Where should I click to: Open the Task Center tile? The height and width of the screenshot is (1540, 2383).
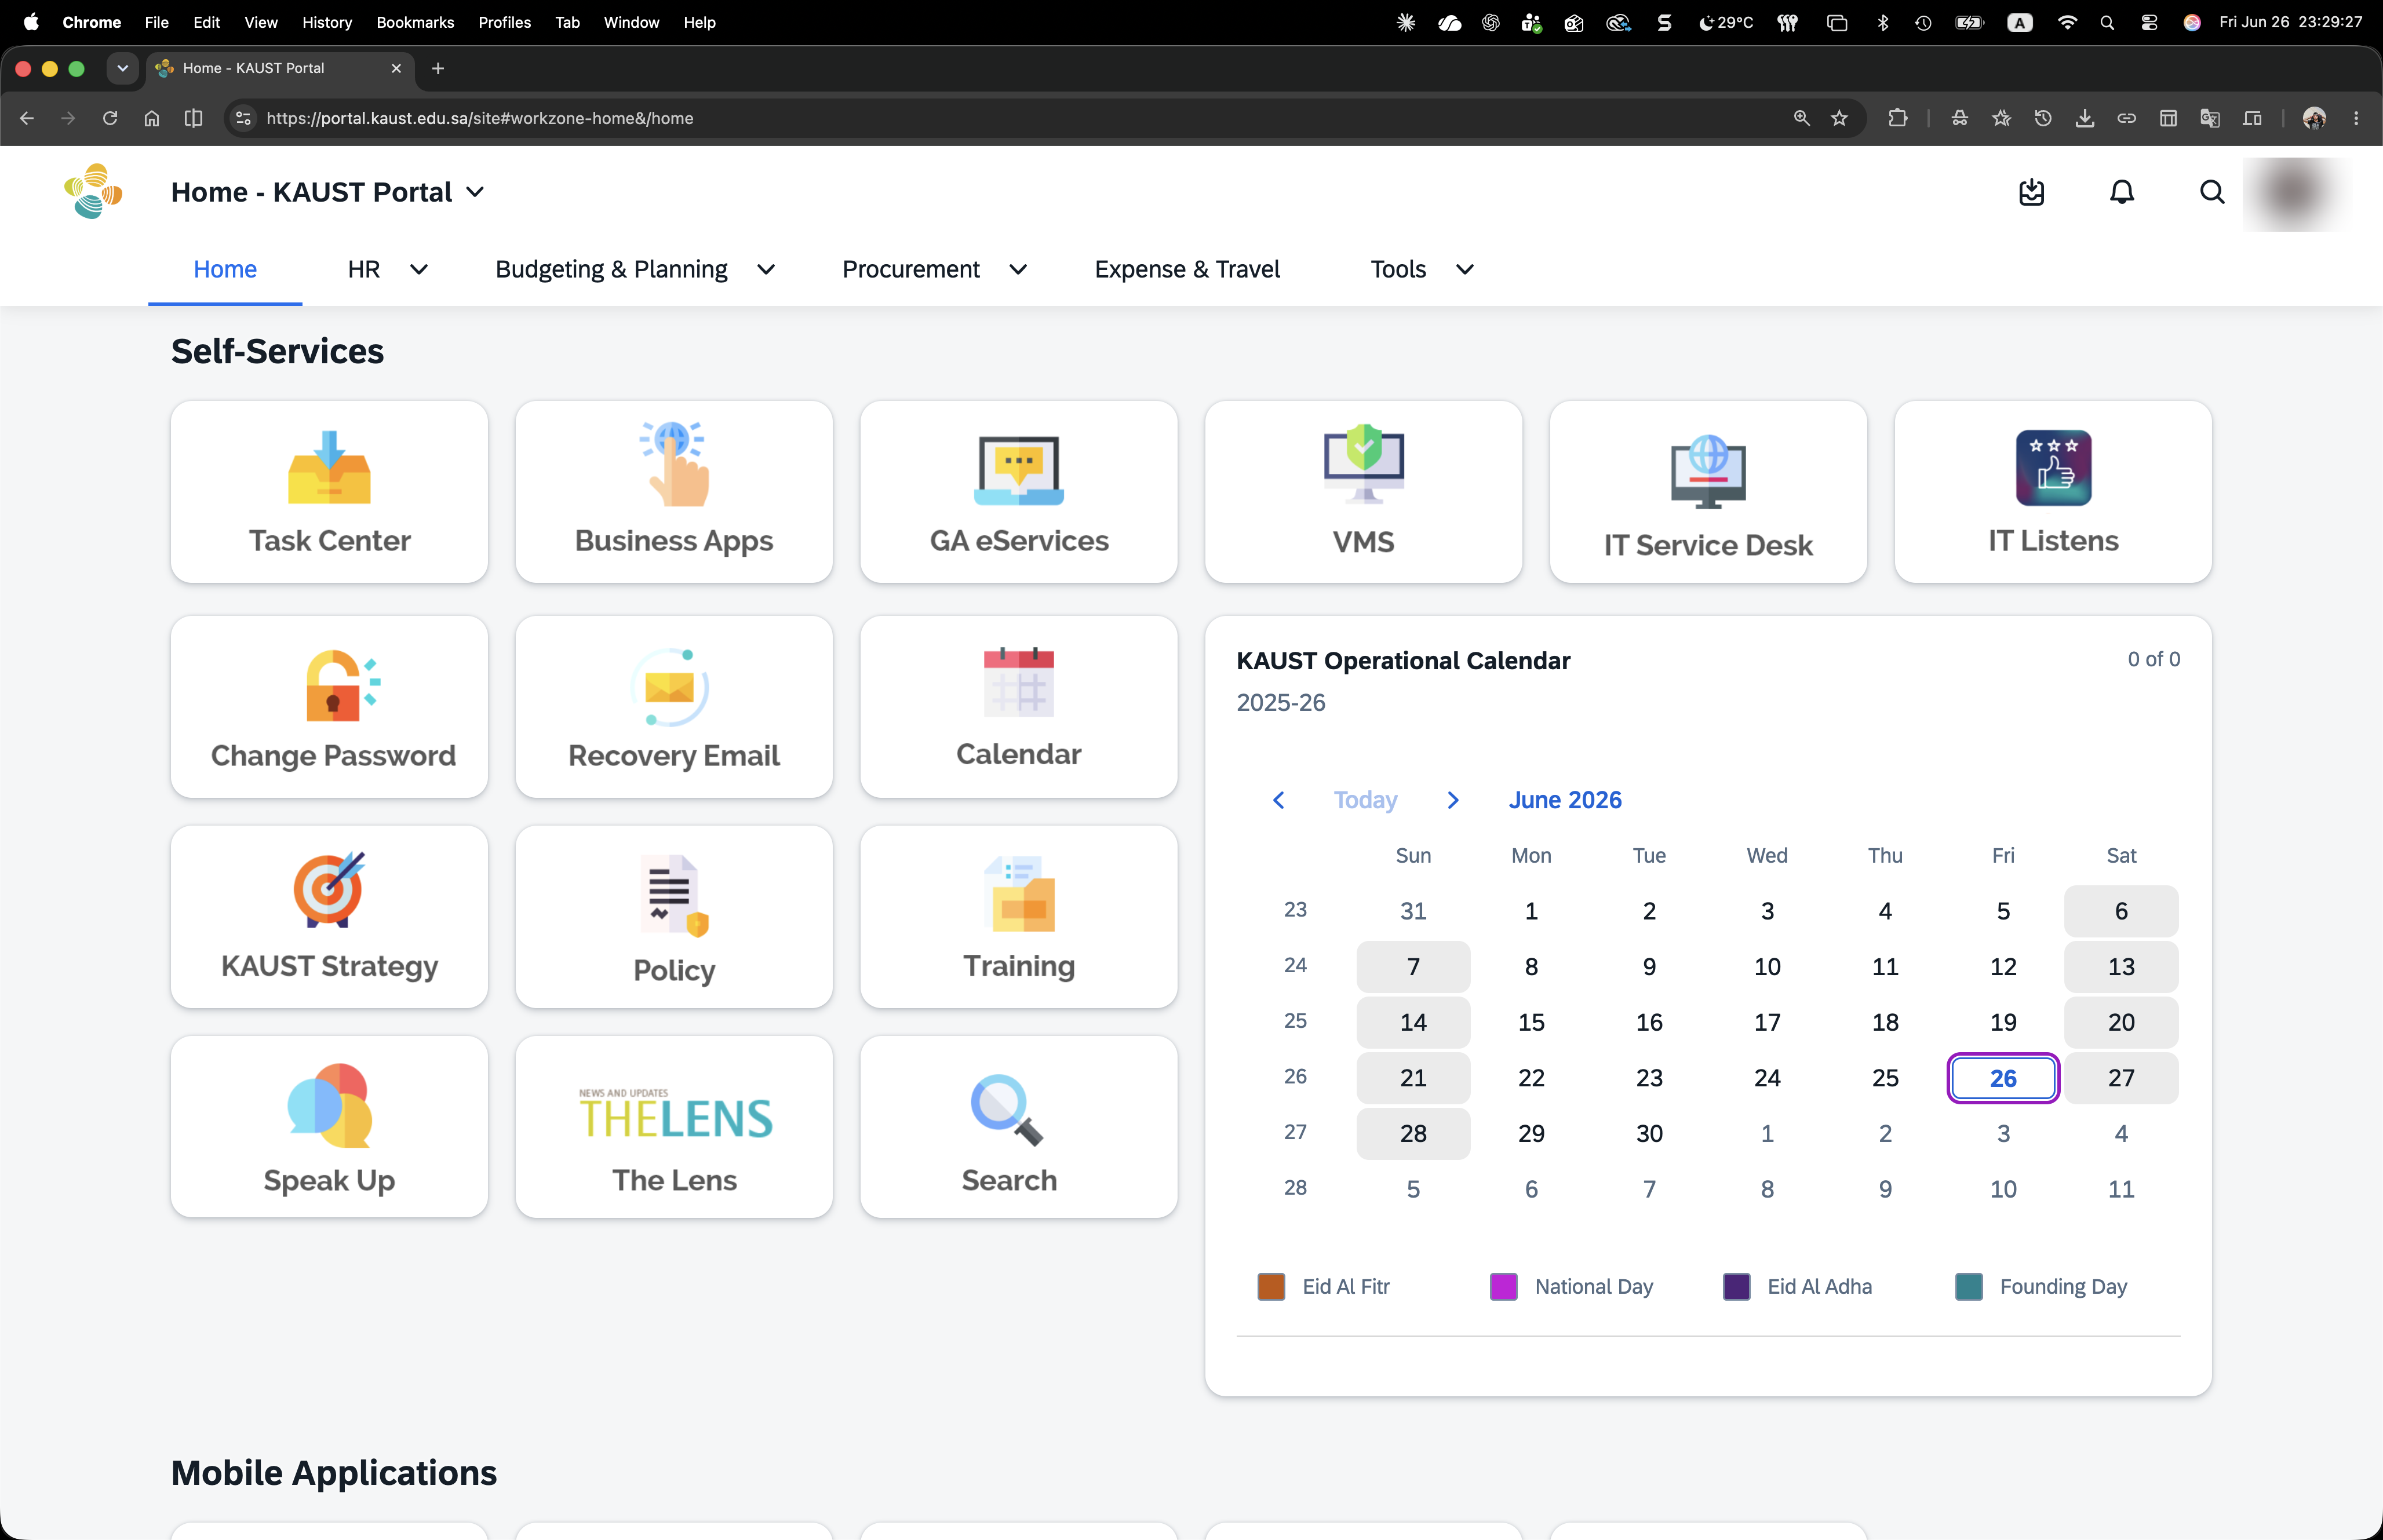click(329, 492)
